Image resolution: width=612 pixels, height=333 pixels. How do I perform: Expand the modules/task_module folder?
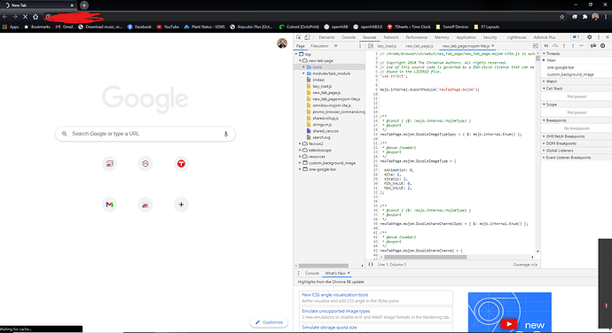303,74
